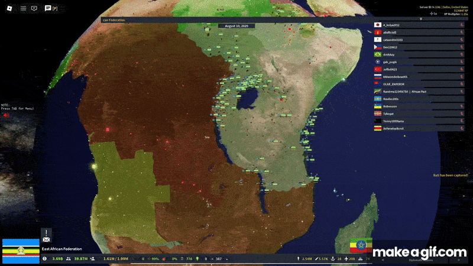The width and height of the screenshot is (473, 266).
Task: Click the infantry soldier icon
Action: [x=298, y=258]
